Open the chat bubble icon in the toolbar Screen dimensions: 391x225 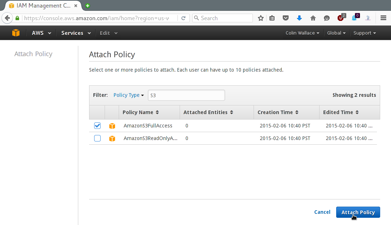coord(327,18)
